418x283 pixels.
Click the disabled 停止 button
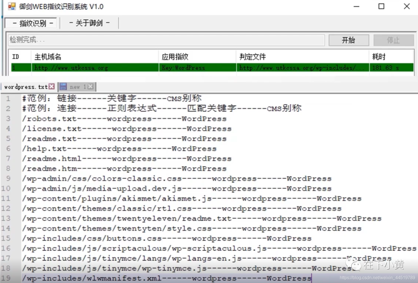tap(394, 40)
